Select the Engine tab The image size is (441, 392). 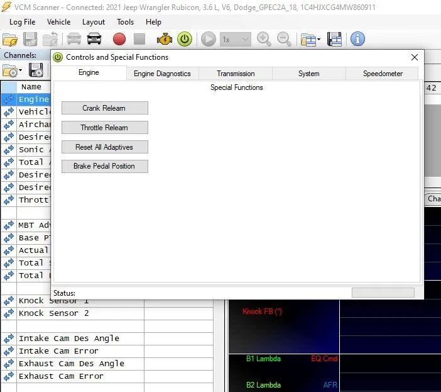click(x=89, y=72)
